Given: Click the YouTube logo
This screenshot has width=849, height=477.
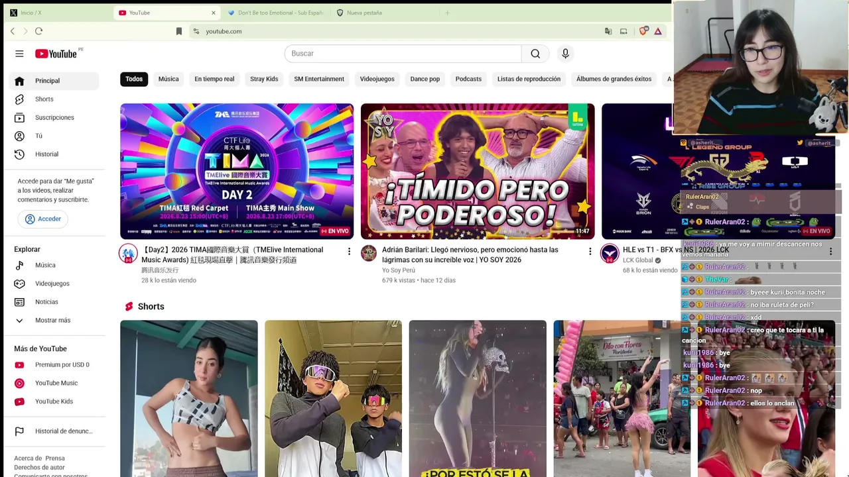Looking at the screenshot, I should click(56, 54).
